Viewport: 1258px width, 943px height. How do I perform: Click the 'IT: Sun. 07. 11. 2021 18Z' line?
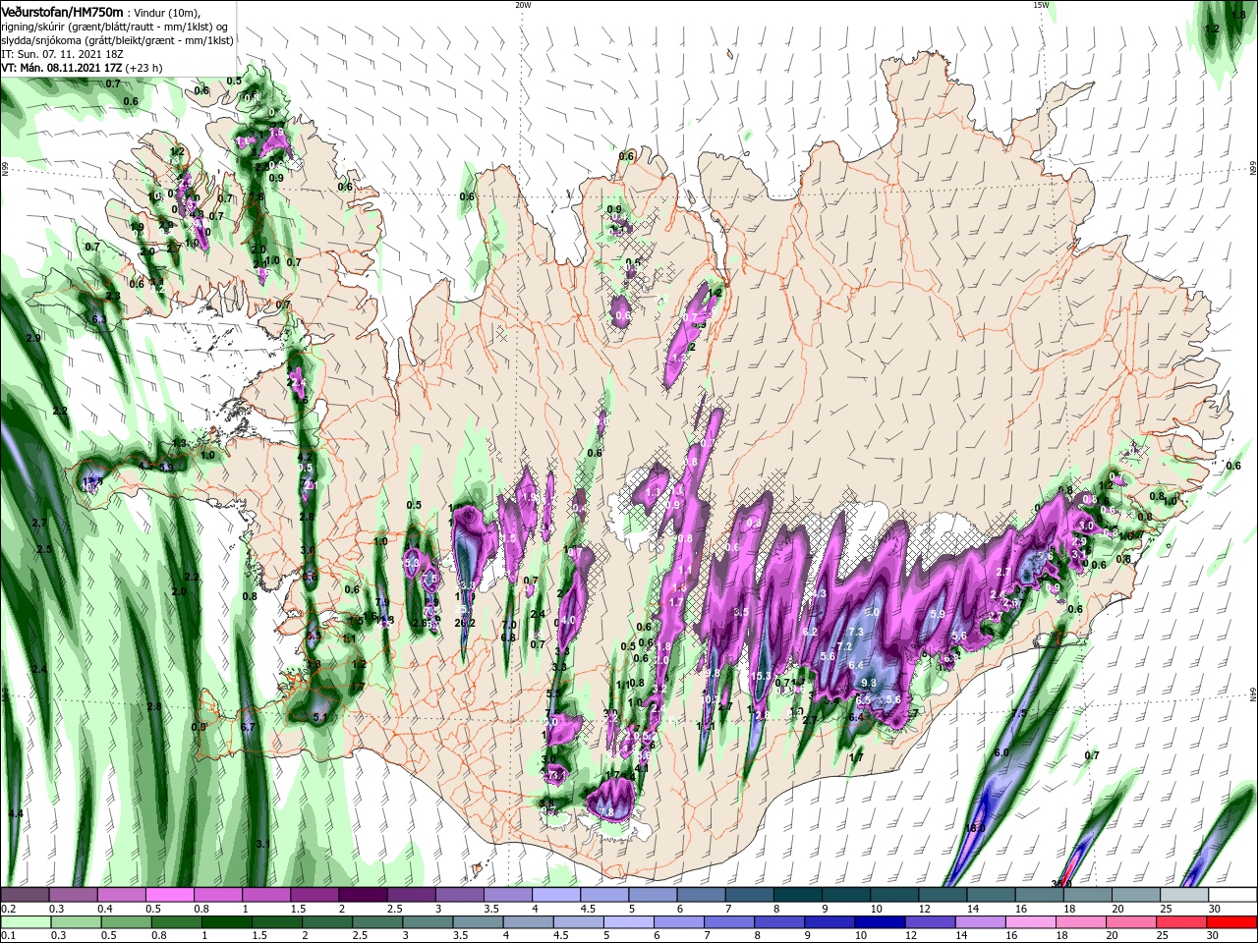click(62, 53)
